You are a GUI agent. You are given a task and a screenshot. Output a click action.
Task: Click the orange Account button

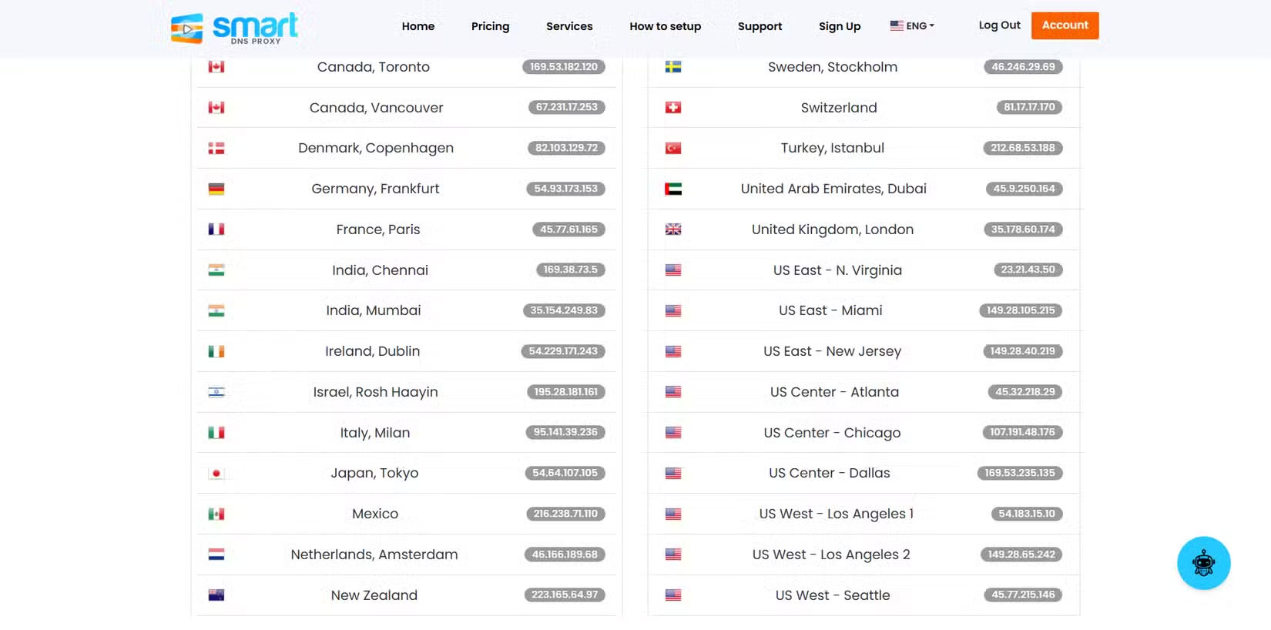[x=1065, y=25]
